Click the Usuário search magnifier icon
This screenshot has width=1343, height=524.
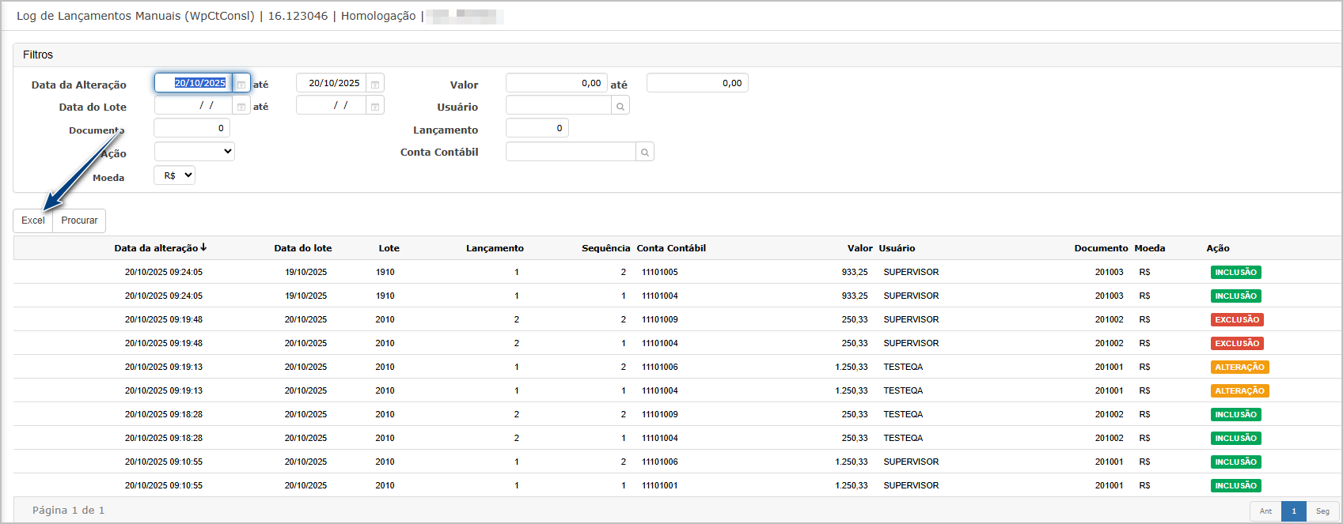click(620, 106)
